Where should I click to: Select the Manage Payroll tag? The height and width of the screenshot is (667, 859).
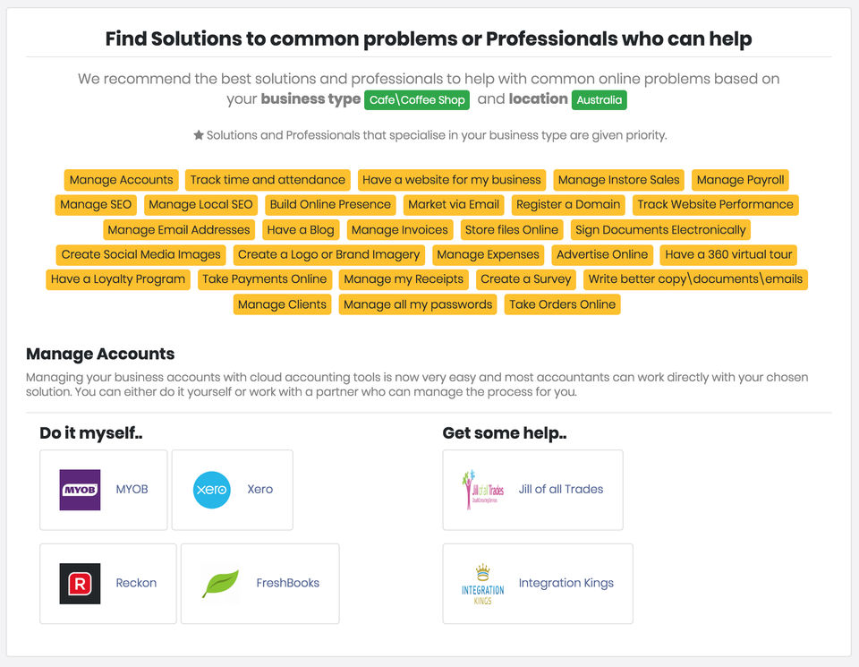tap(740, 180)
